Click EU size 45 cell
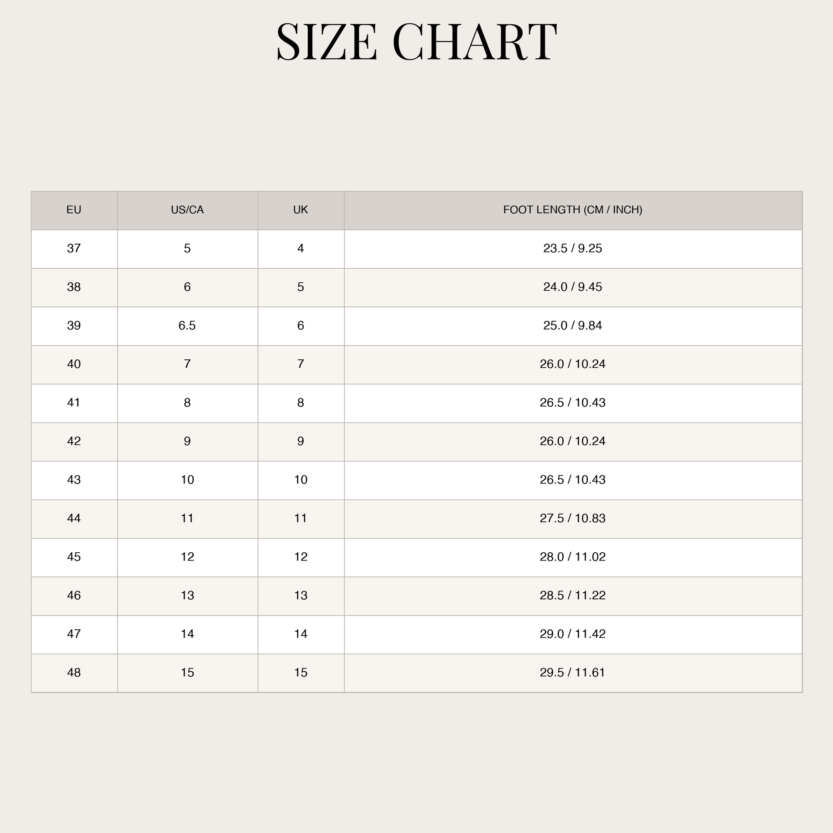 (x=74, y=558)
